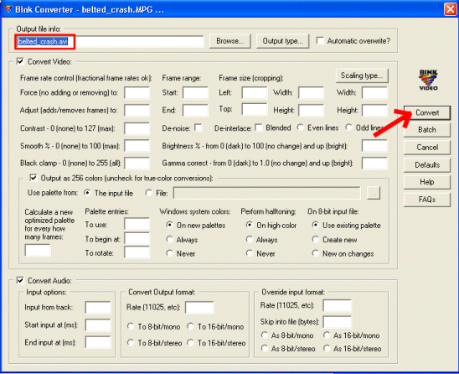Image resolution: width=459 pixels, height=374 pixels.
Task: Enable the De-interlace checkbox
Action: point(259,127)
